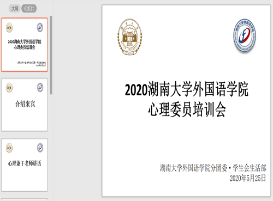
Task: Click the brown emblem in 心理兼干老师讲话 thumbnail
Action: (9, 148)
